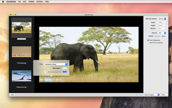The height and width of the screenshot is (108, 172).
Task: Open the Helvetica Neue font dropdown
Action: tap(55, 64)
